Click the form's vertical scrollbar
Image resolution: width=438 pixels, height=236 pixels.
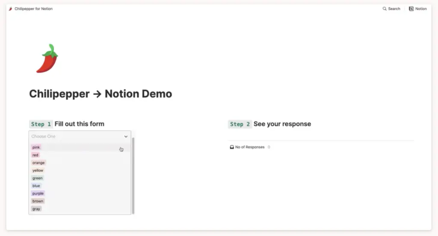click(x=133, y=175)
